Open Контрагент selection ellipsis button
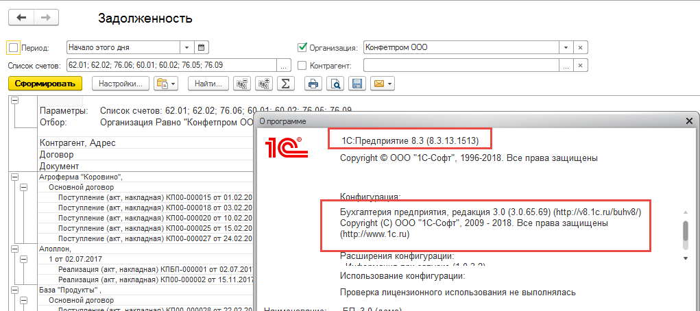 click(566, 65)
